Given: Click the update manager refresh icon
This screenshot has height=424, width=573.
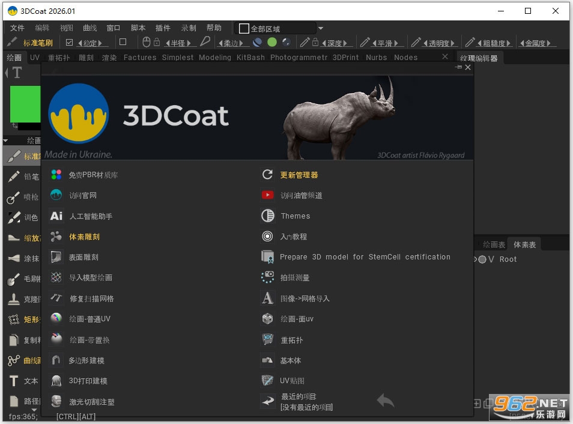Looking at the screenshot, I should (x=267, y=175).
